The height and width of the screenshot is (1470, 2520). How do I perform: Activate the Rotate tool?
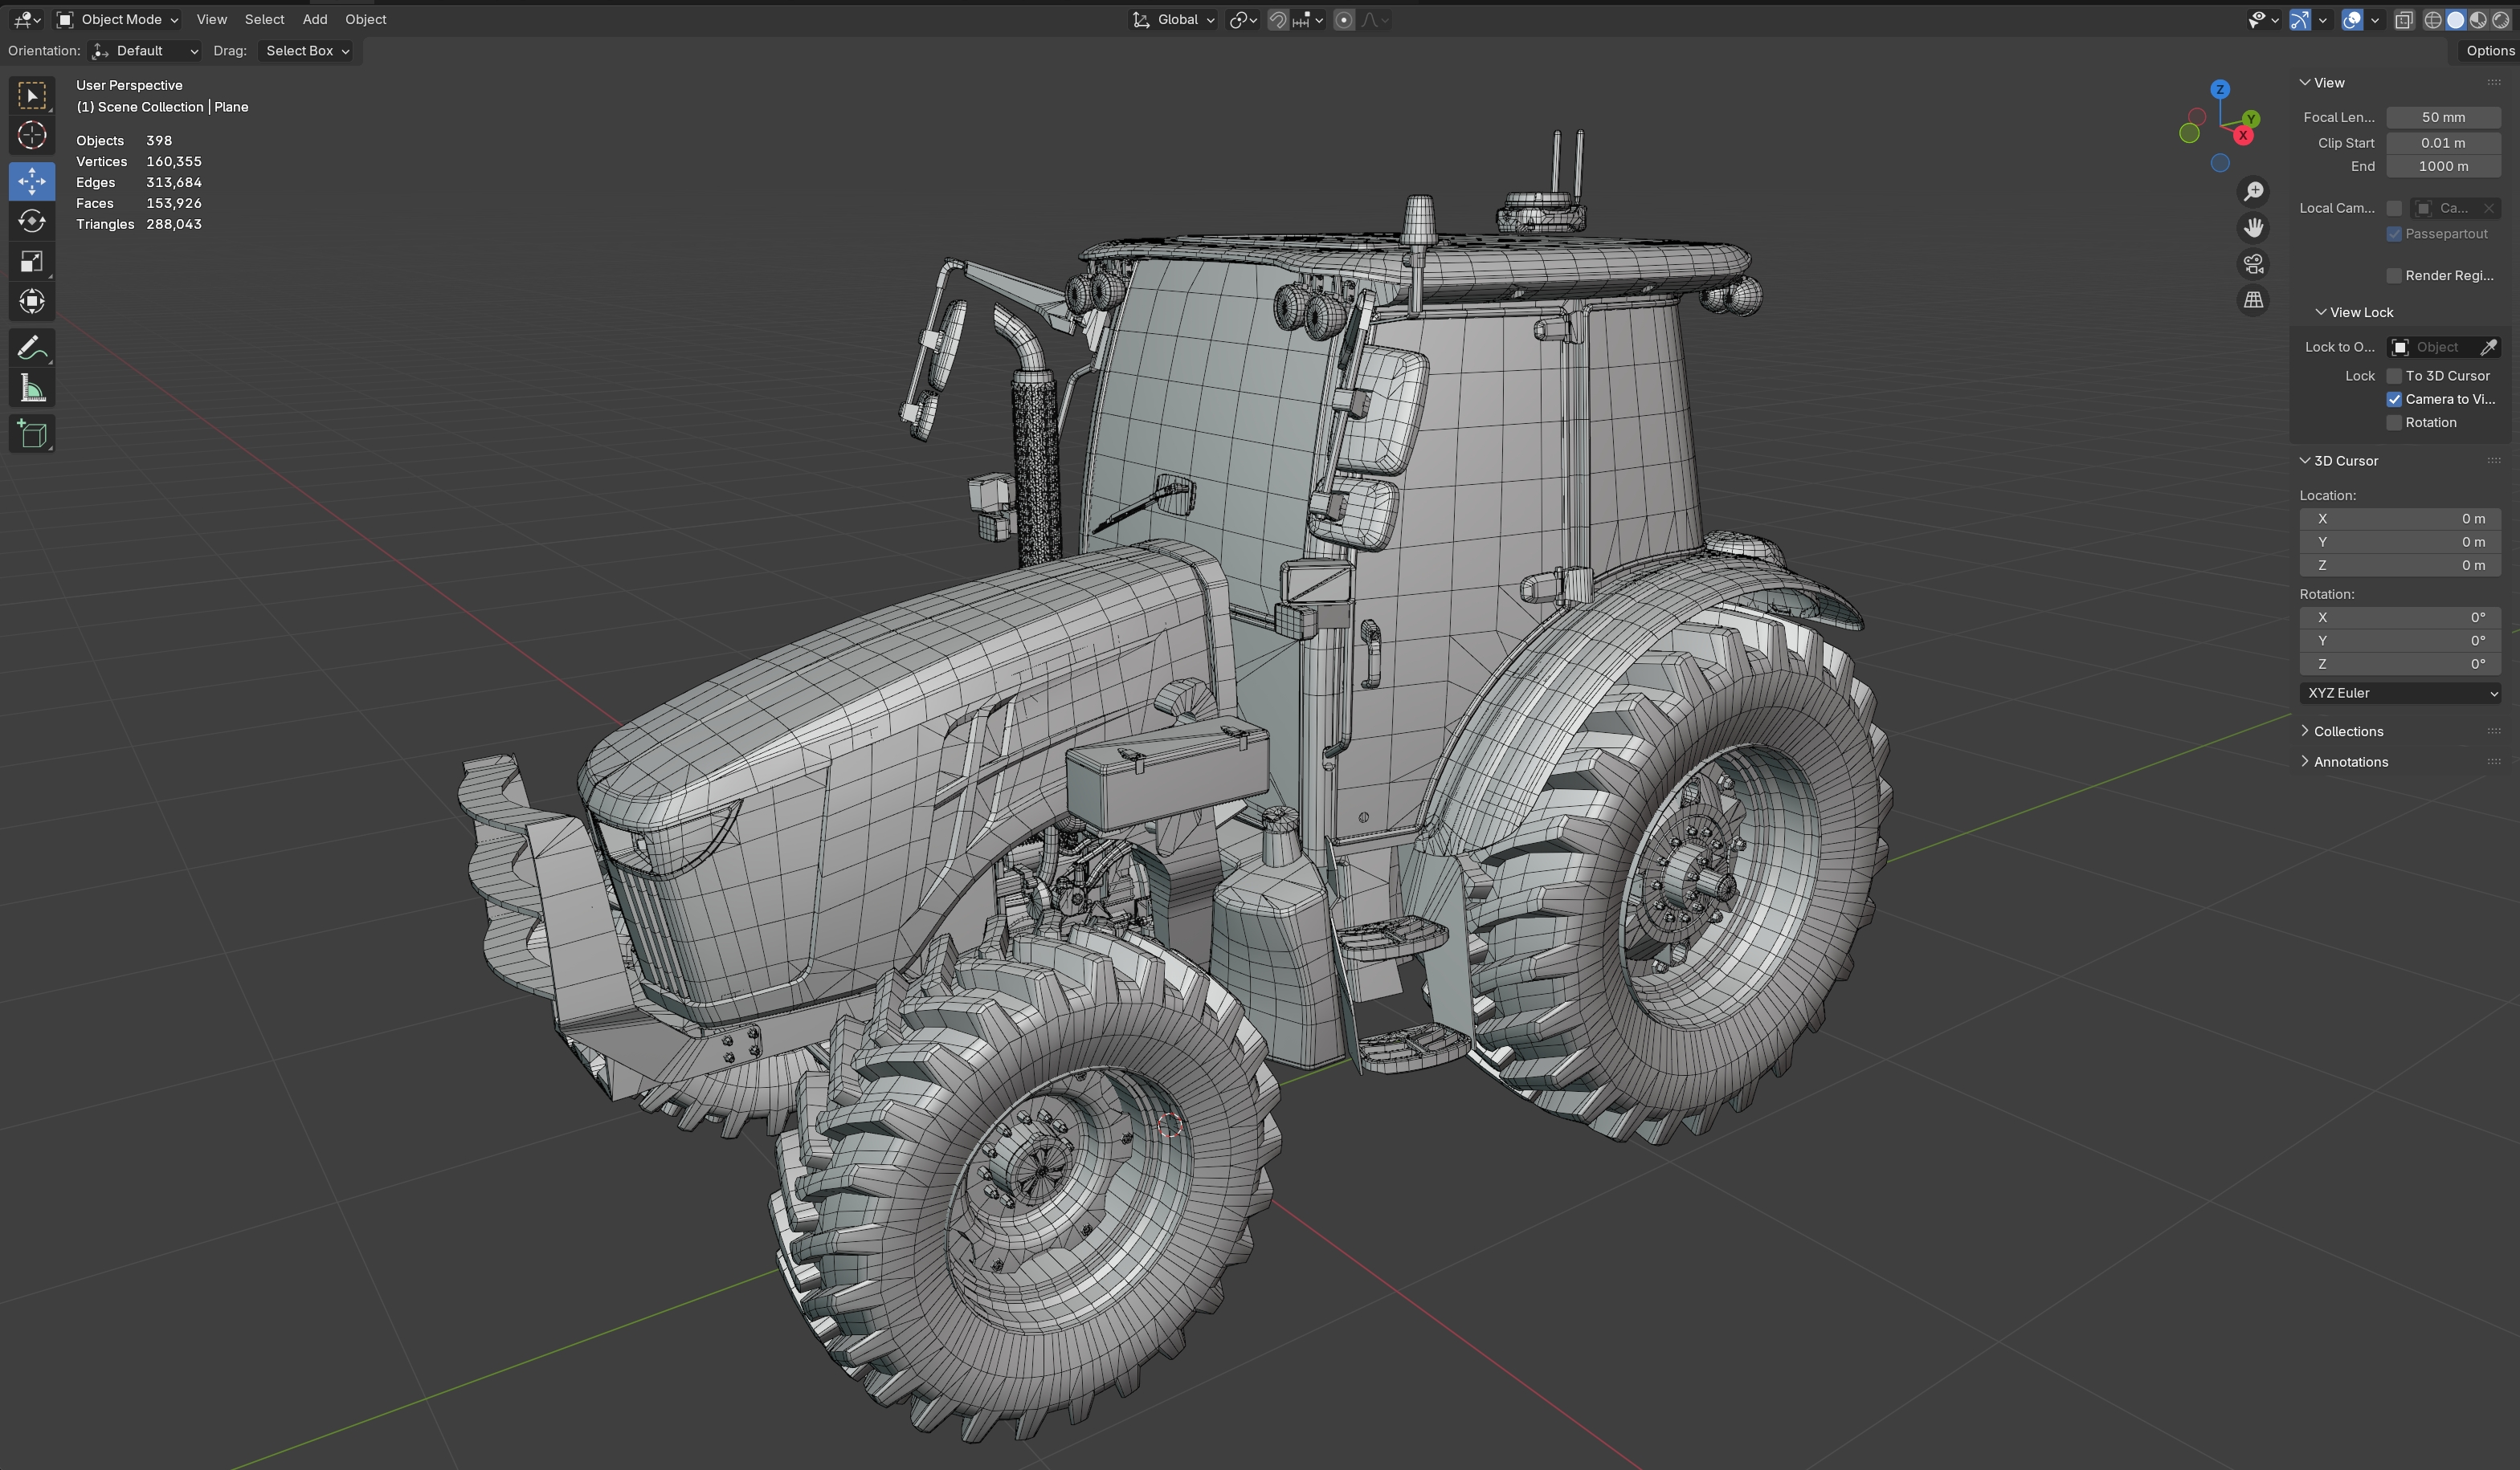[32, 221]
